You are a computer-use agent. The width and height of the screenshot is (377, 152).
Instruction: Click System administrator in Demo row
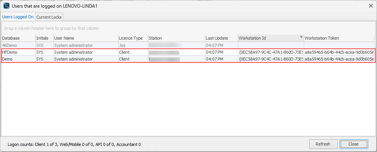(86, 59)
